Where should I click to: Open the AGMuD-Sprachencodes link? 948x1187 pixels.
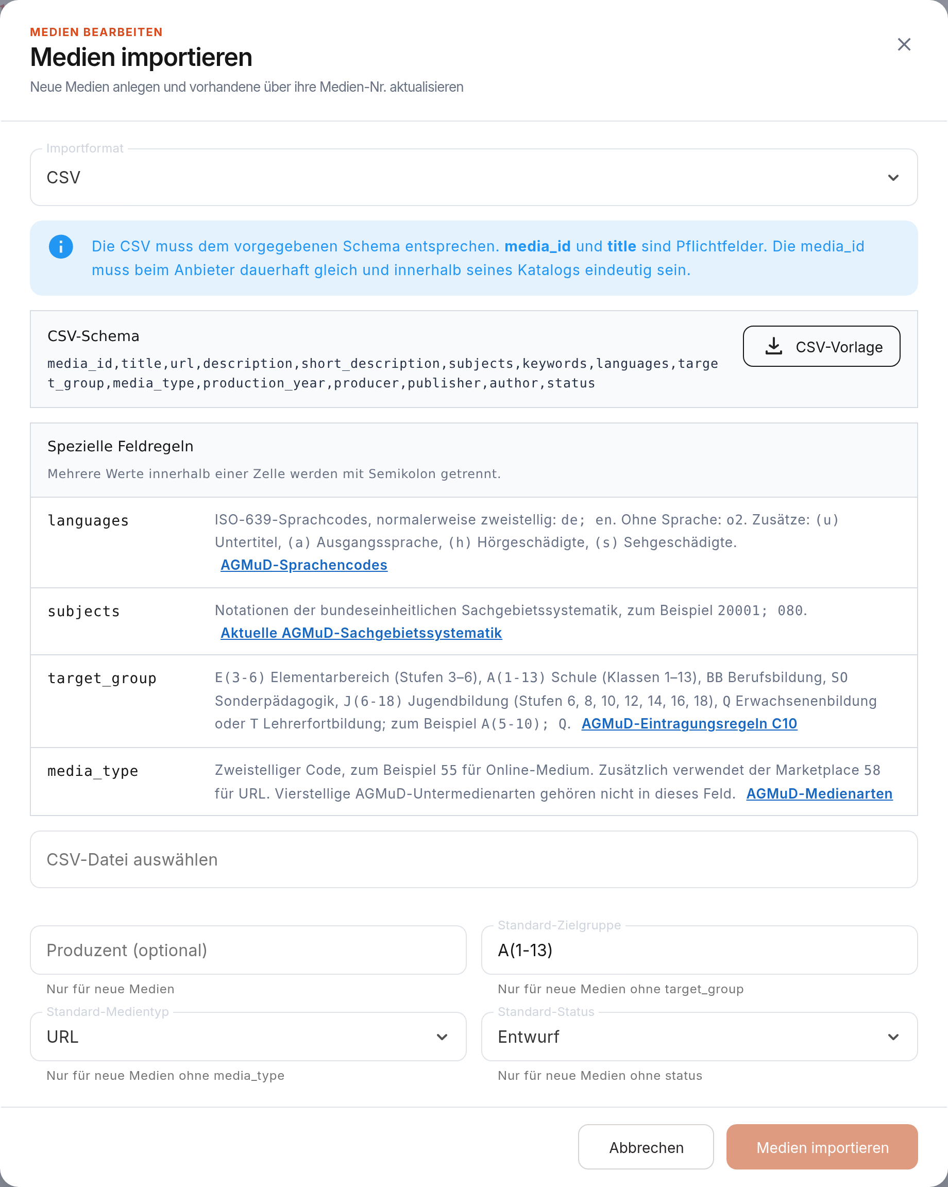[x=304, y=565]
